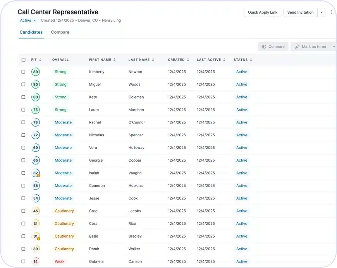Viewport: 337px width, 268px height.
Task: Click Cora Rice's fit score 31 badge
Action: click(36, 224)
